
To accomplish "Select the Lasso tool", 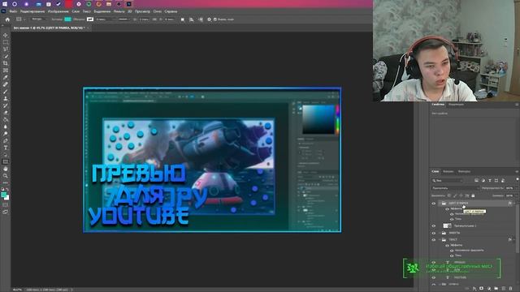I will (x=6, y=49).
